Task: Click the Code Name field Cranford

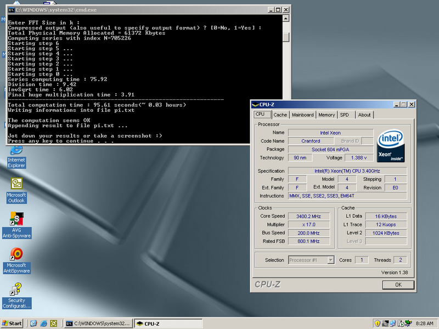Action: click(x=311, y=141)
